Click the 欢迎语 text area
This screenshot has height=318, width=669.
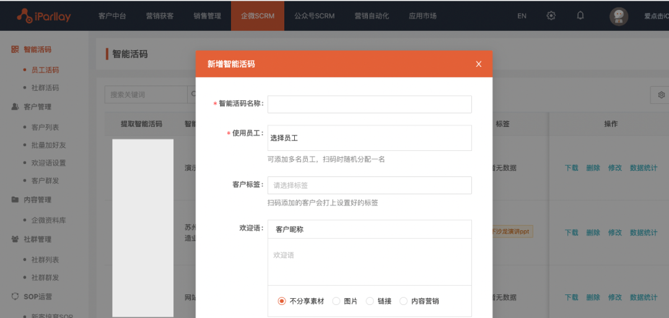click(369, 262)
